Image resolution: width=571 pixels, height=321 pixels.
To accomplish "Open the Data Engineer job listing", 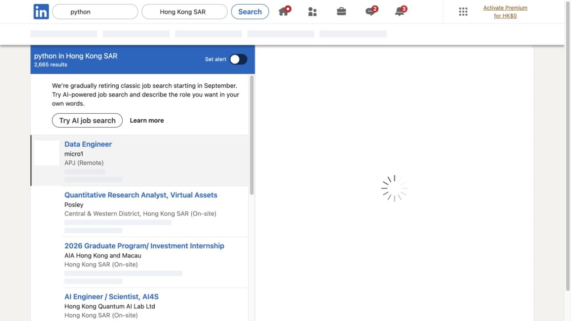I will pos(88,144).
